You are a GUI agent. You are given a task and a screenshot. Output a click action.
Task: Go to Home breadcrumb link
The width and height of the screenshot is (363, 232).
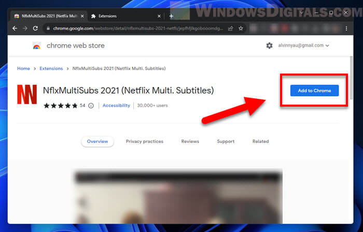[x=23, y=68]
